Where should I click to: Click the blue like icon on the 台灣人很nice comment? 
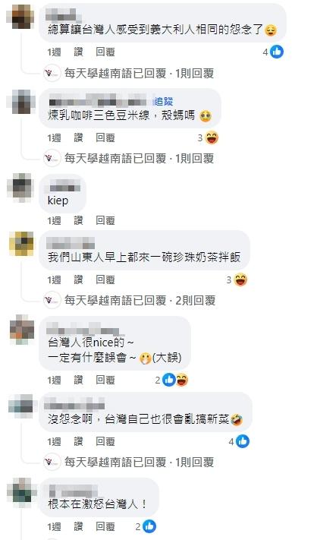(169, 380)
